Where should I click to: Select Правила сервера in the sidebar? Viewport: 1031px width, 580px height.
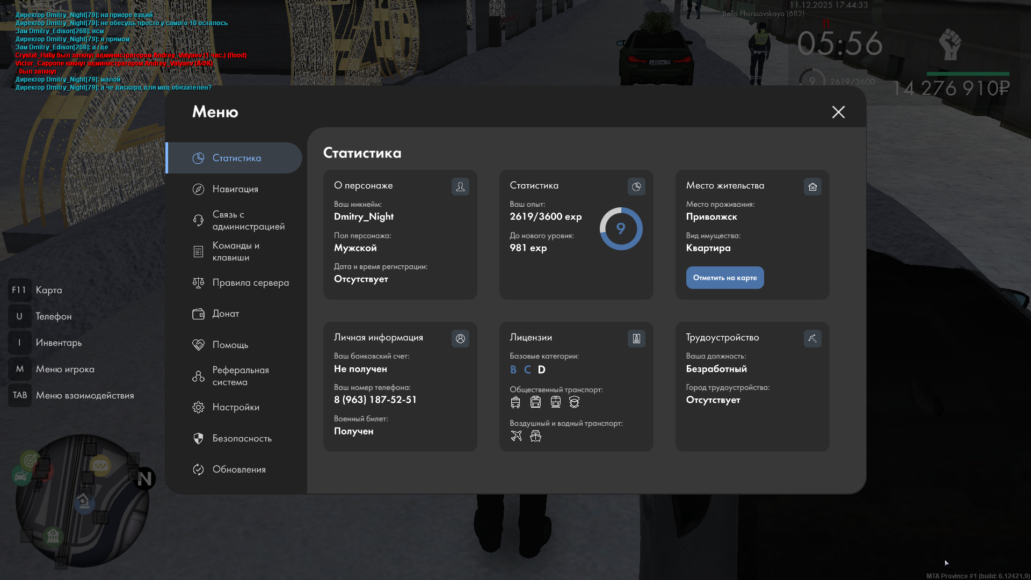(x=250, y=282)
